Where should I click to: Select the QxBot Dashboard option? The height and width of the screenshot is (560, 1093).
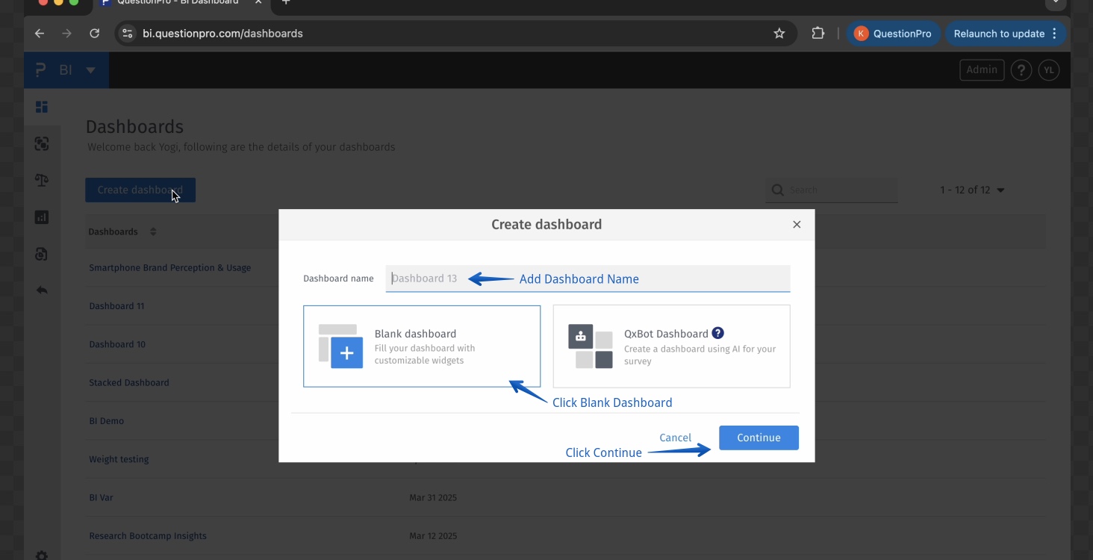(671, 346)
